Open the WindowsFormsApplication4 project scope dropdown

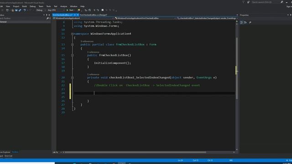point(83,18)
